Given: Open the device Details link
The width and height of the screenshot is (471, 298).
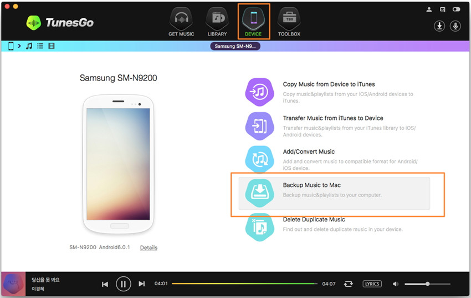Looking at the screenshot, I should coord(149,248).
